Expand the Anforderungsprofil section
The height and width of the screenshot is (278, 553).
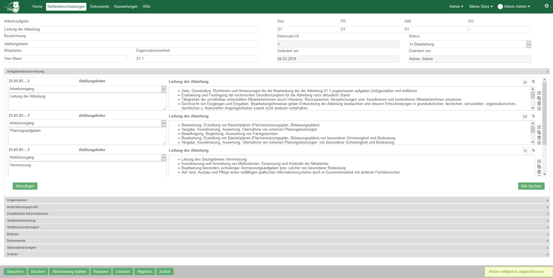(277, 207)
